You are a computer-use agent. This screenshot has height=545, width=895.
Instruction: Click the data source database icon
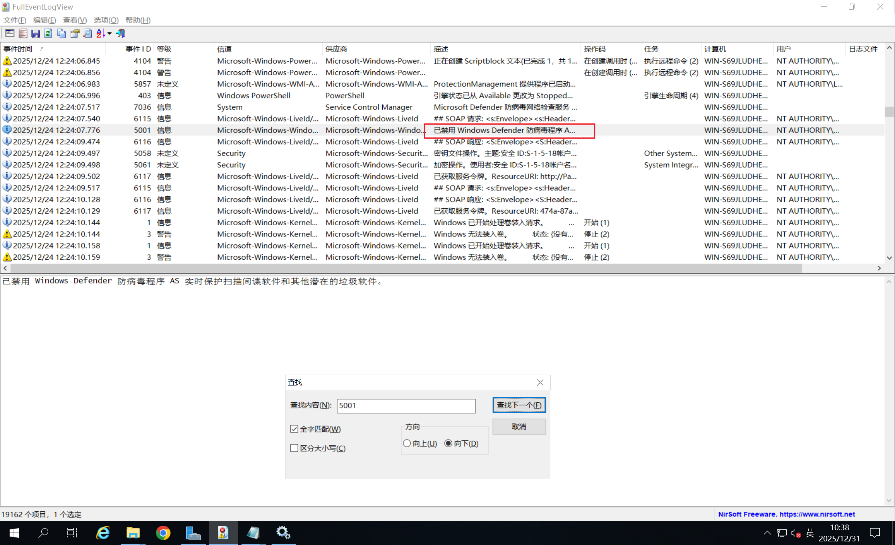23,33
